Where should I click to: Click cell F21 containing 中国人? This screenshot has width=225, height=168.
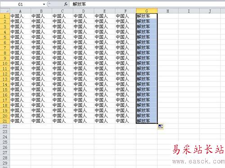click(126, 121)
